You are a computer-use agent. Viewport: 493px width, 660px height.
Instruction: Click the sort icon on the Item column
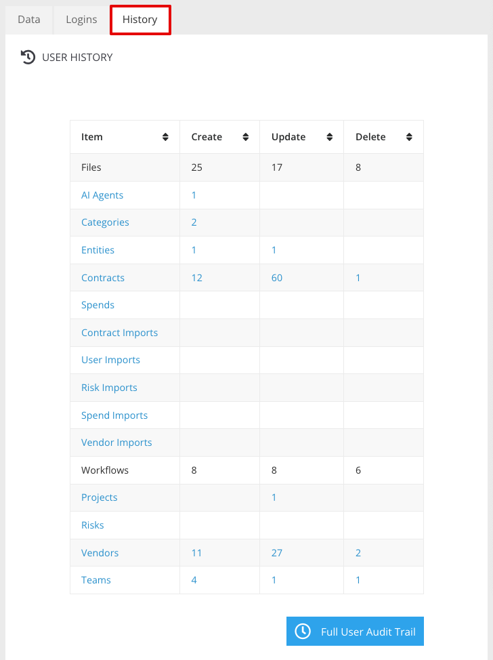[165, 136]
